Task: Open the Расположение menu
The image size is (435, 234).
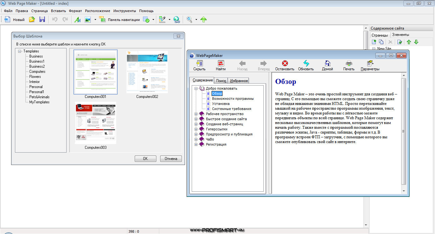Action: pos(97,11)
